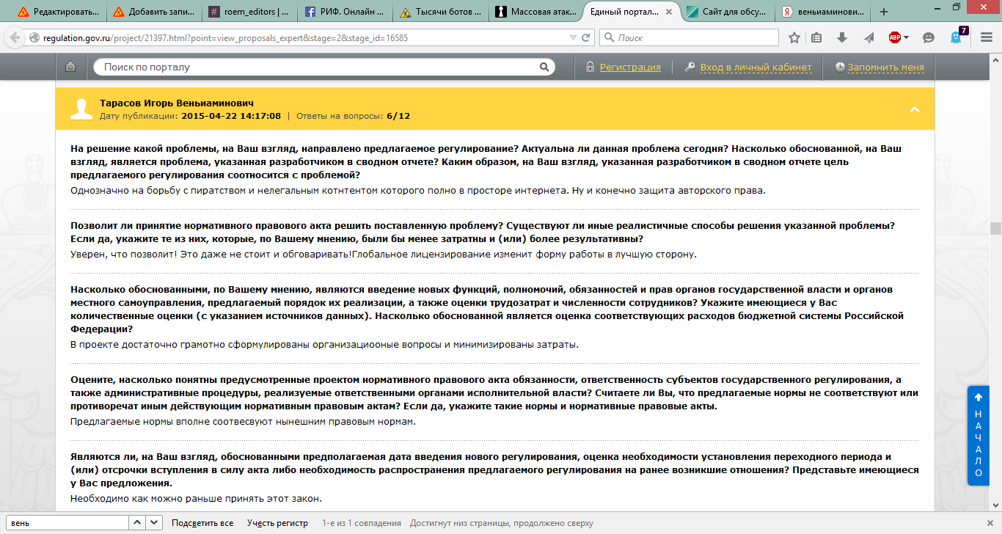Click answer В проекте достаточно грамотно сформулированы
This screenshot has height=534, width=1002.
coord(324,344)
